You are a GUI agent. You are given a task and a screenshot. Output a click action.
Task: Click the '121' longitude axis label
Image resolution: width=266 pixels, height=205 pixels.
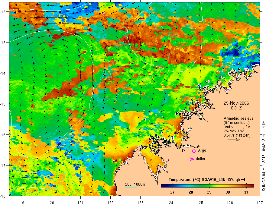click(x=81, y=203)
